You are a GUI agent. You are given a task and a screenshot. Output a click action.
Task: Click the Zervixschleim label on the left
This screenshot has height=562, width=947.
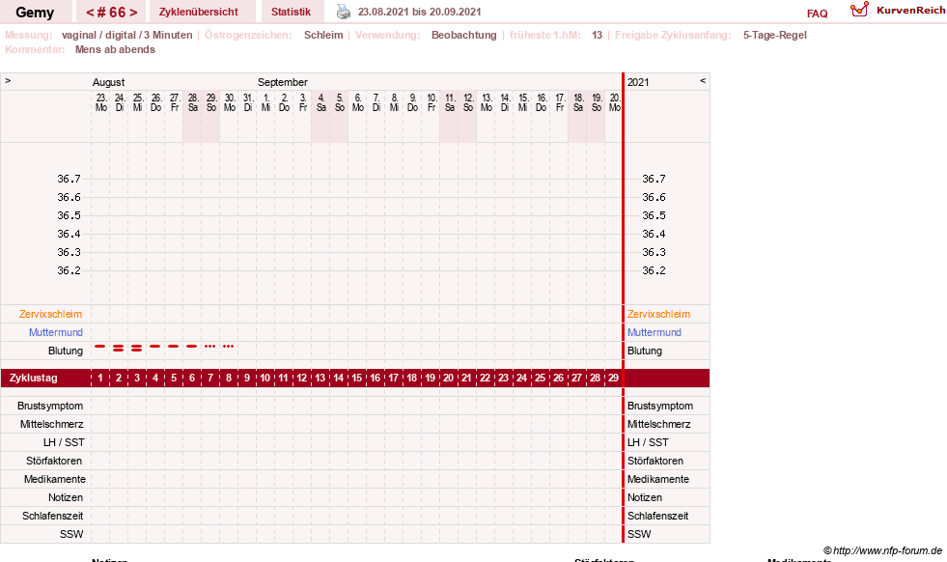click(50, 314)
